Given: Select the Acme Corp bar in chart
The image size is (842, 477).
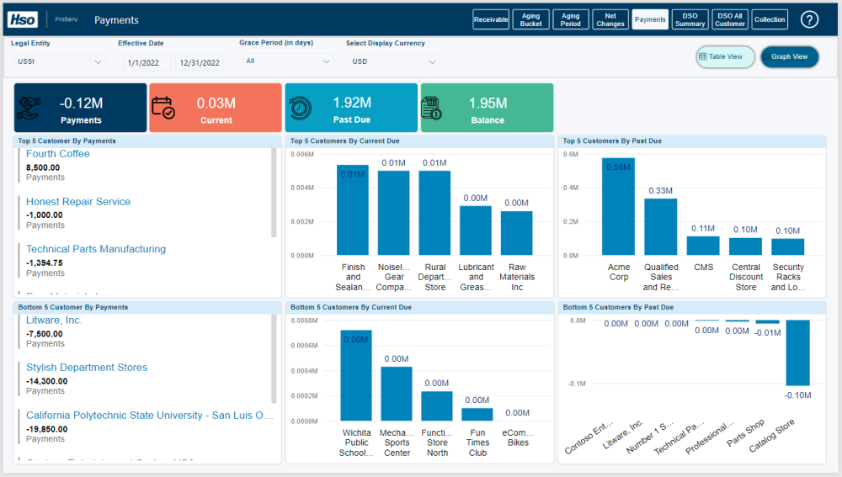Looking at the screenshot, I should coord(618,206).
